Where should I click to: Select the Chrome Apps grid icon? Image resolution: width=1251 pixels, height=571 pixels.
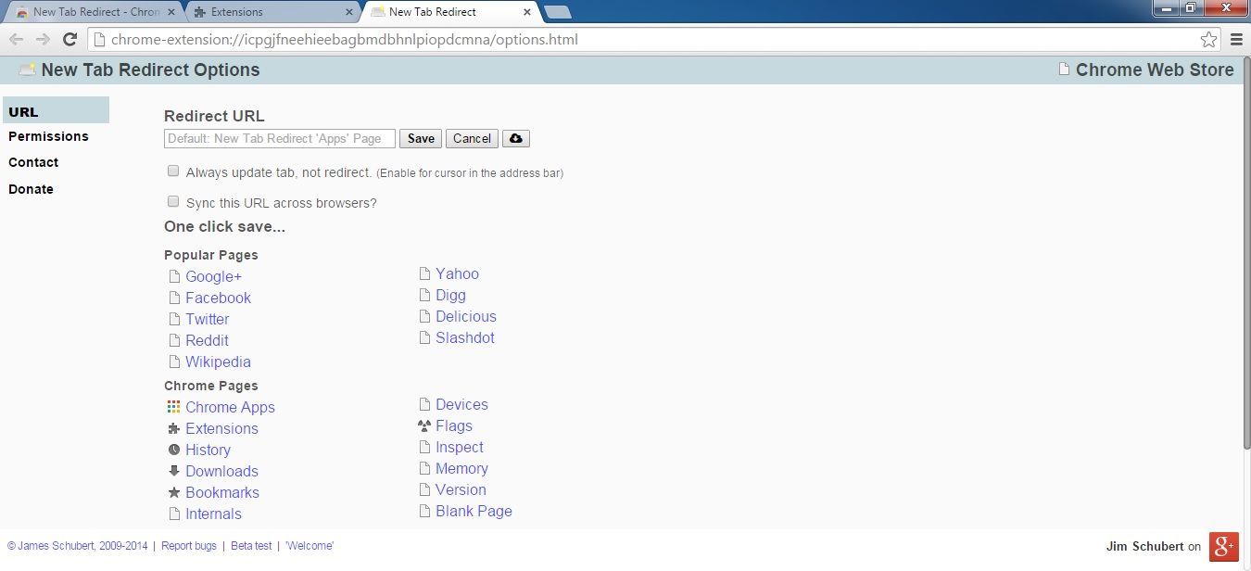click(x=173, y=406)
